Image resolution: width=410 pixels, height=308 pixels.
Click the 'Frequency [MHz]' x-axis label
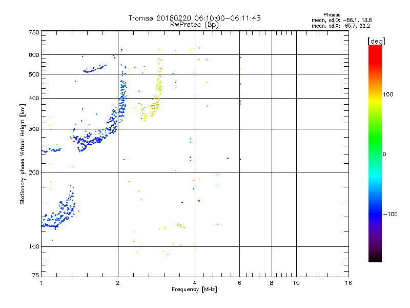coord(194,290)
